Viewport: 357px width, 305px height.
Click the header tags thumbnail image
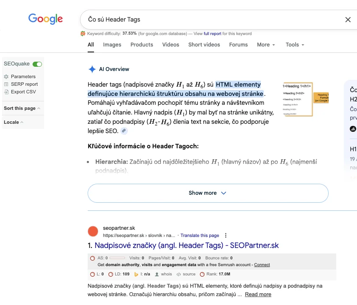coord(305,99)
